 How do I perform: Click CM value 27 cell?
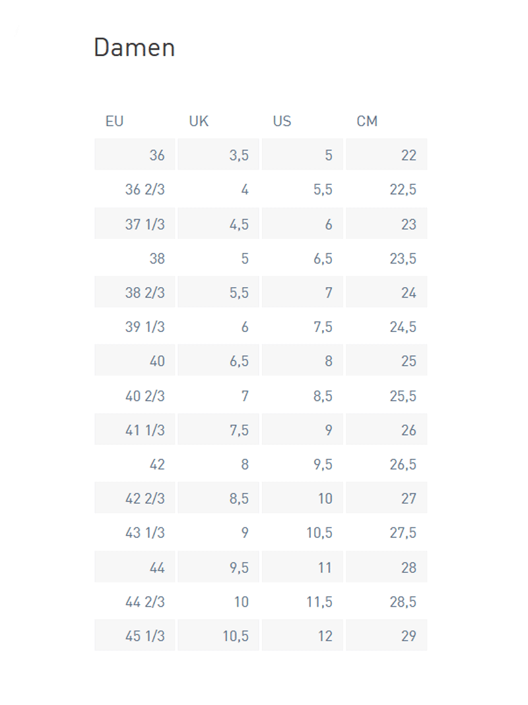click(x=387, y=498)
